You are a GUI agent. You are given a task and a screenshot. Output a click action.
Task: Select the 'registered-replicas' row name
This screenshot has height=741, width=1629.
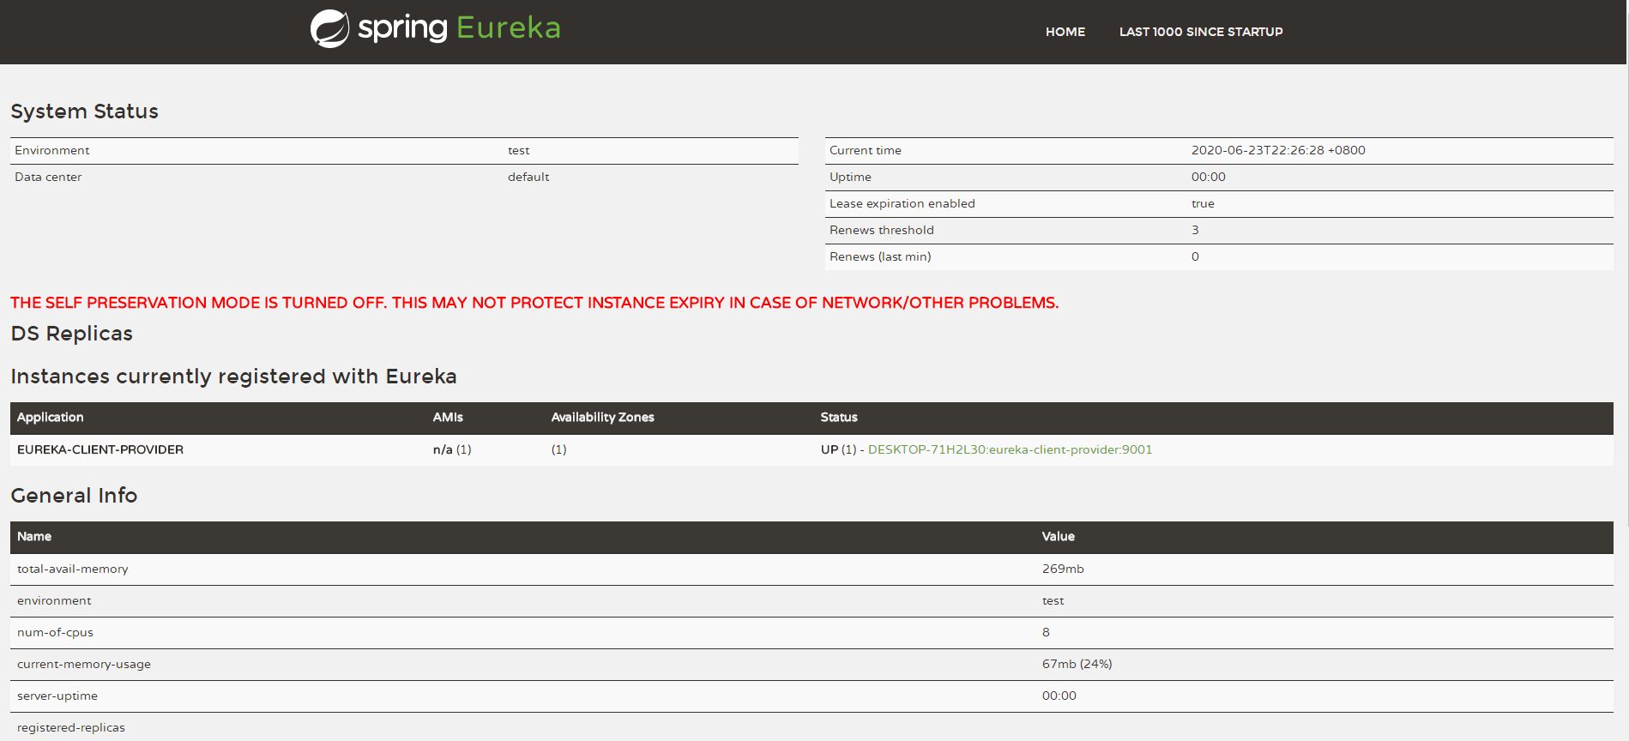(71, 727)
